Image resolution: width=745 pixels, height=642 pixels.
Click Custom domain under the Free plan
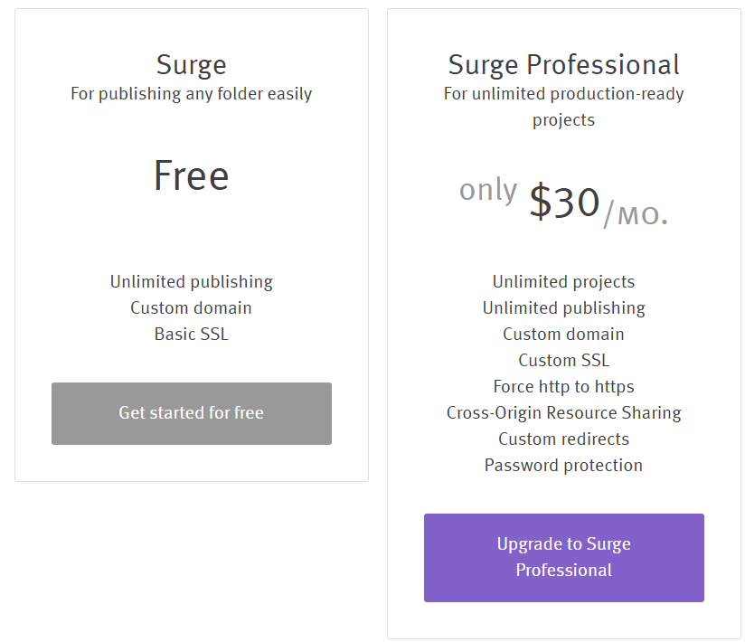click(191, 308)
